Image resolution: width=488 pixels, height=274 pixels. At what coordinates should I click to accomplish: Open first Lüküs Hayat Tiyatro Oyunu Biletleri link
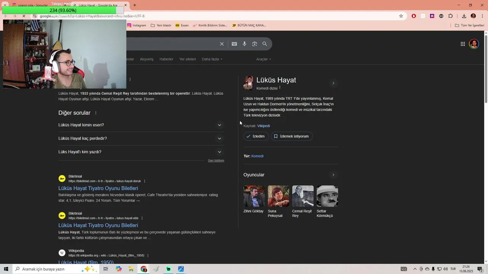(x=98, y=188)
